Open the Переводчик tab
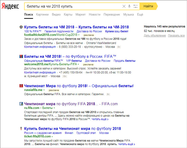This screenshot has width=187, height=148. 112,14
